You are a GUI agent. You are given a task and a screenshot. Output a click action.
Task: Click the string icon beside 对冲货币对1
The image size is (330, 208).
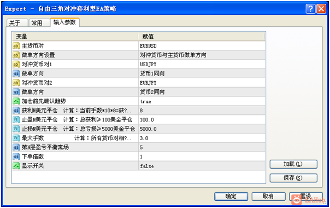[16, 65]
